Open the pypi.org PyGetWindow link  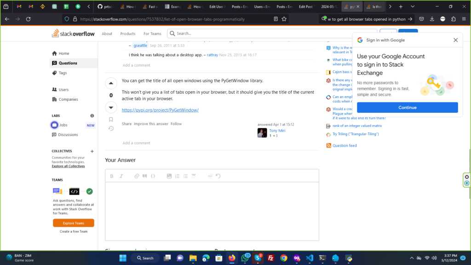pyautogui.click(x=160, y=110)
